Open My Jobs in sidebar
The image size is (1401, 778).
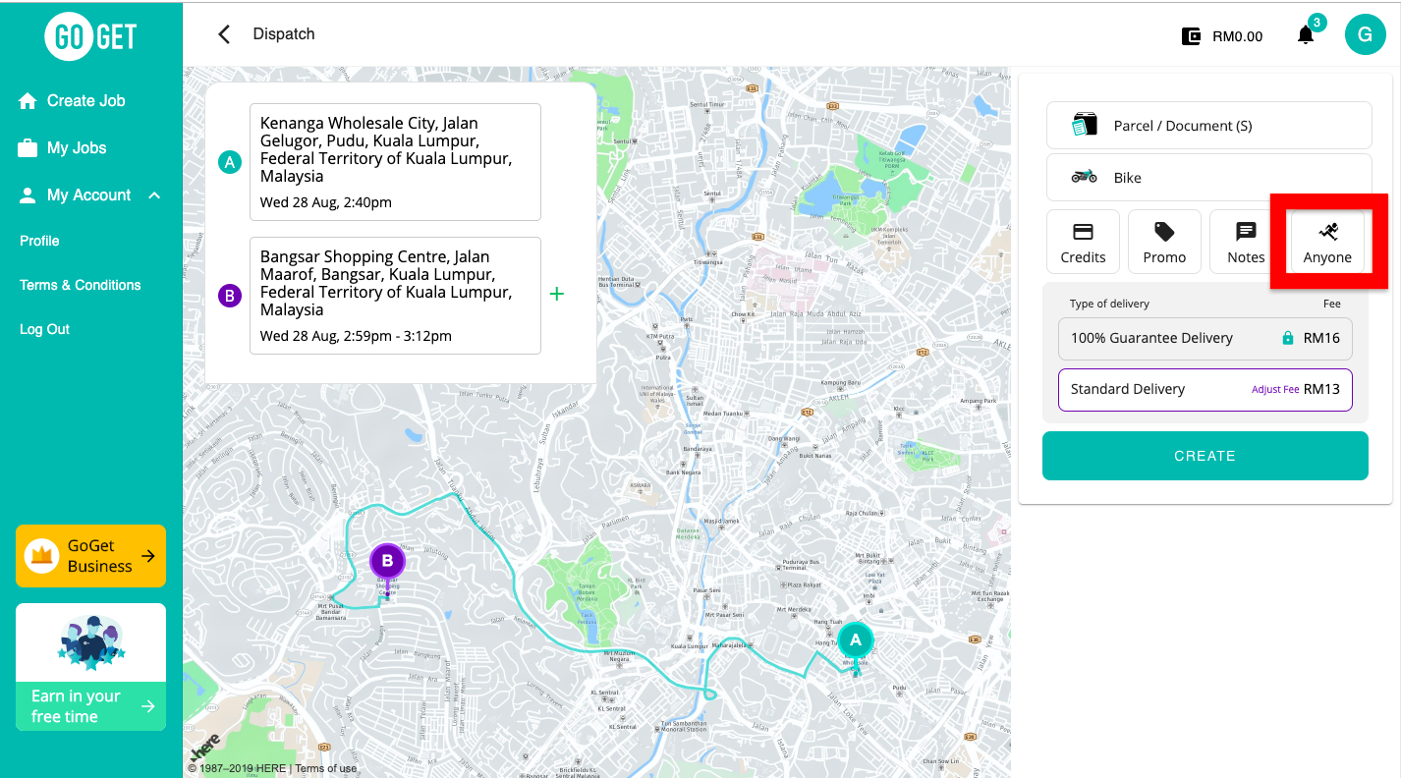pyautogui.click(x=76, y=148)
